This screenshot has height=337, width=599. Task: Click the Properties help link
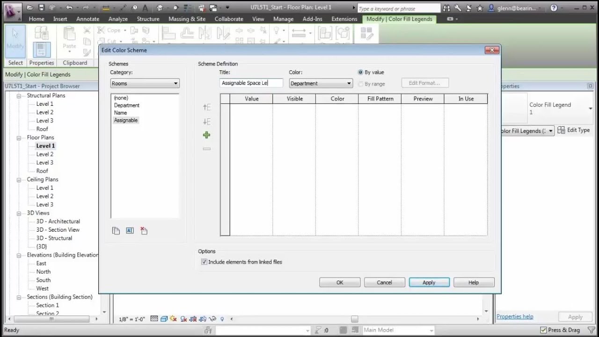coord(515,316)
